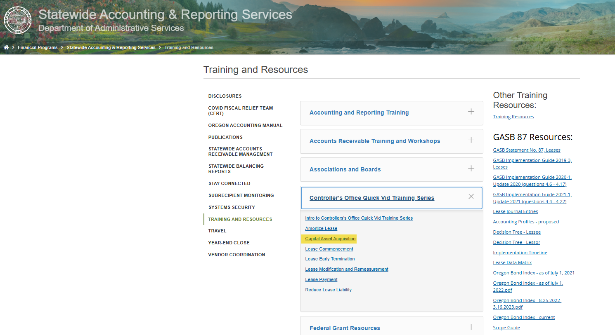Open the Capital Asset Acquisition video link
Screen dimensions: 615x335
pos(330,239)
